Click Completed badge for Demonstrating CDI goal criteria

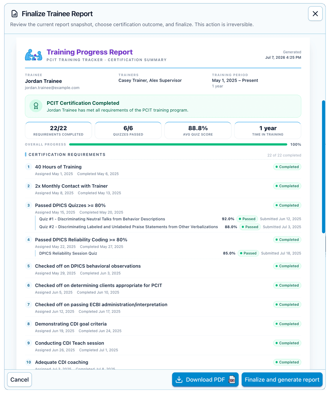(287, 324)
